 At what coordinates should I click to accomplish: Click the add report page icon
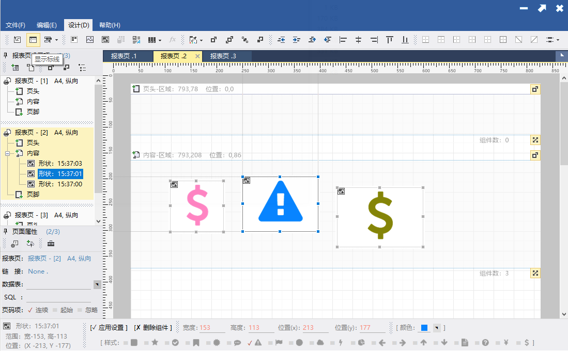point(15,68)
